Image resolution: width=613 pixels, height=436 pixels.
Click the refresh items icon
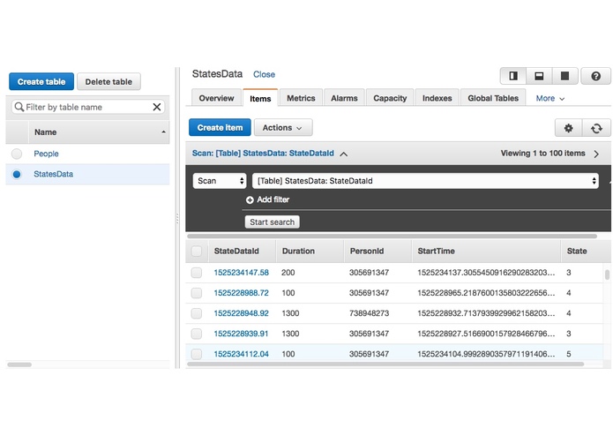click(x=596, y=128)
